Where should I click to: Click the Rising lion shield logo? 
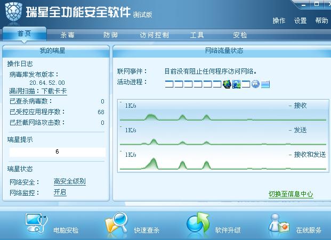(x=13, y=11)
